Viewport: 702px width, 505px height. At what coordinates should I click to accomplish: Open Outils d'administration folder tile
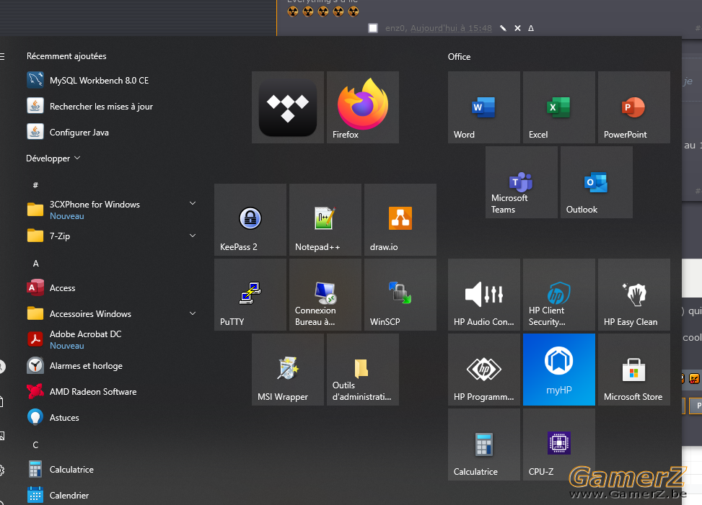pos(363,370)
